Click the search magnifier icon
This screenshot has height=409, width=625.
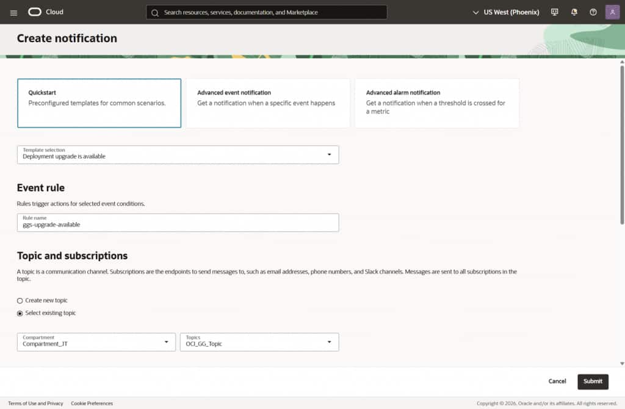(x=155, y=12)
